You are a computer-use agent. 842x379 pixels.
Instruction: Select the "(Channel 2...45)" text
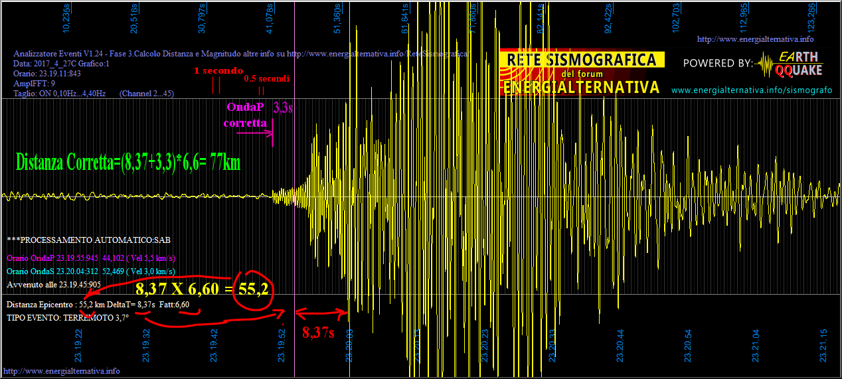[x=147, y=94]
